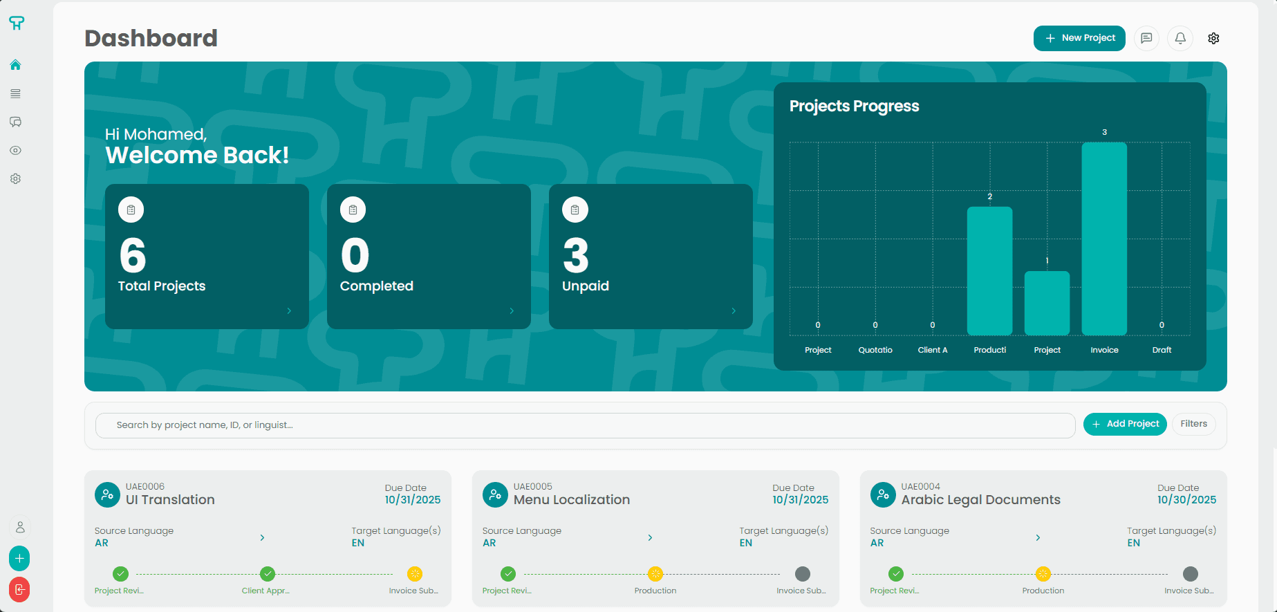Click the project search input field
1277x612 pixels.
click(585, 425)
